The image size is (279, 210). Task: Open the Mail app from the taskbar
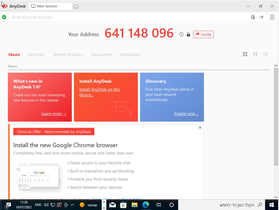113,205
